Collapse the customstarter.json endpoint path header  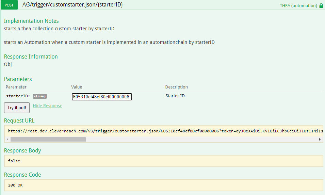pyautogui.click(x=72, y=5)
